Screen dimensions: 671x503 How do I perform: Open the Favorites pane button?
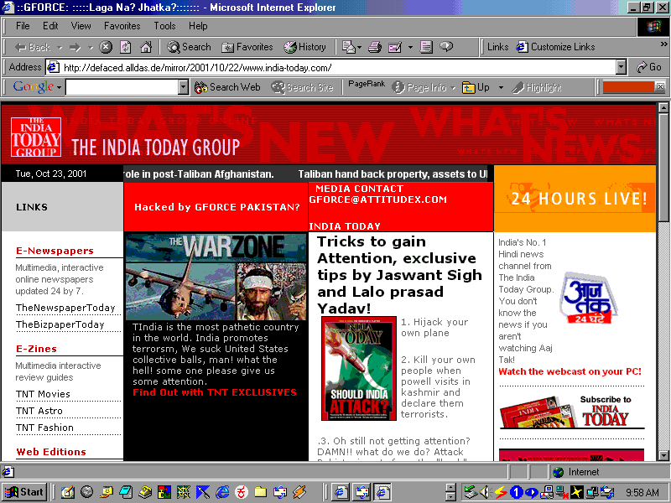tap(247, 47)
